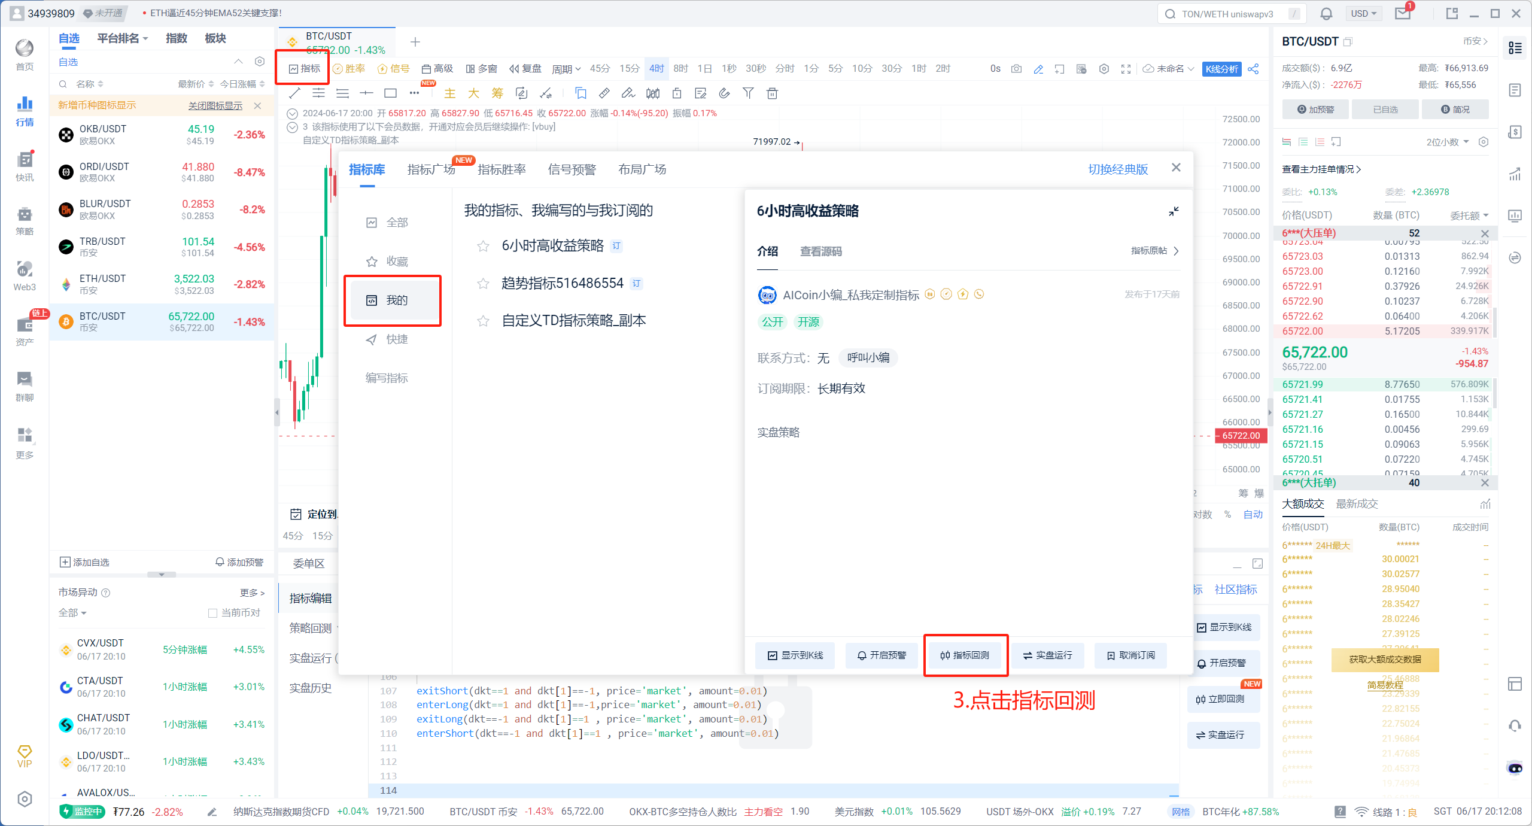Open the 平台排名 dropdown
Viewport: 1532px width, 826px height.
tap(122, 38)
